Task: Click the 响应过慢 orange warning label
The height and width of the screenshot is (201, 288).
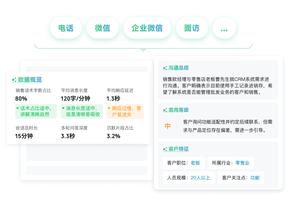Action: pyautogui.click(x=125, y=111)
